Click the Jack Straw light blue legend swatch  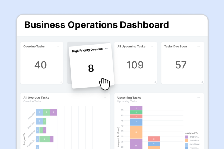click(x=187, y=144)
